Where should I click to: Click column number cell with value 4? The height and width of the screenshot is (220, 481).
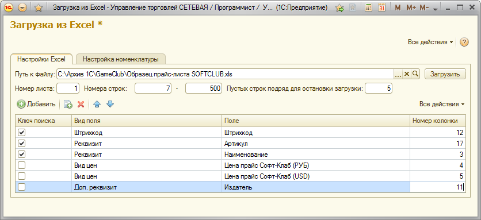(x=438, y=165)
